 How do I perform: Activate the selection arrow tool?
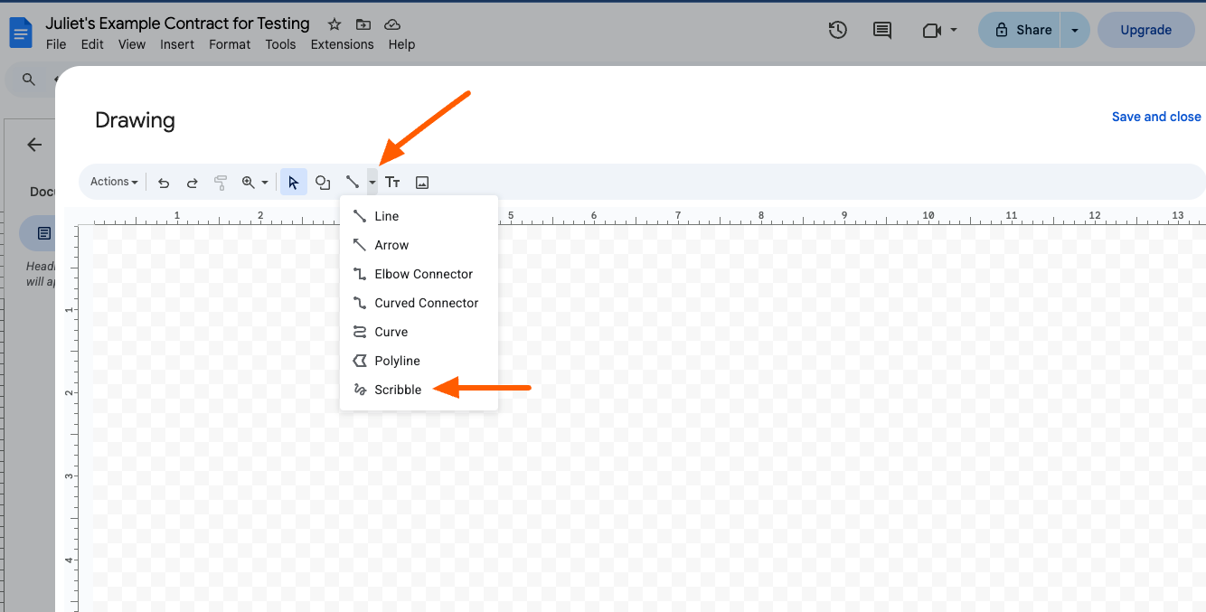(293, 182)
